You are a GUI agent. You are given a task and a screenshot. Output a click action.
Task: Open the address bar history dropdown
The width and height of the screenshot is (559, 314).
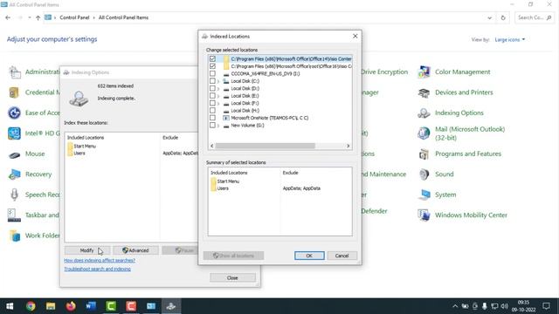coord(489,17)
